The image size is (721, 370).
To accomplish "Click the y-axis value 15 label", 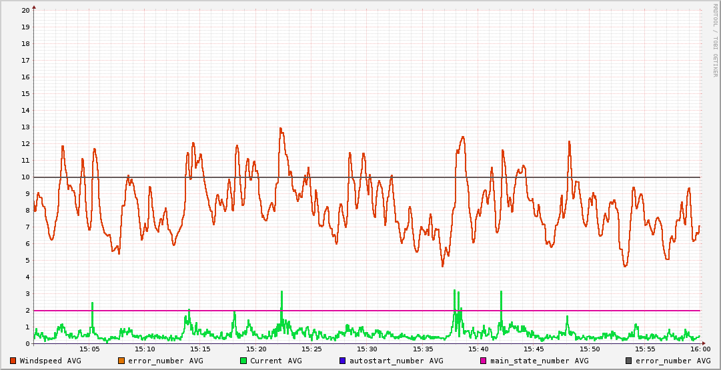I will (x=25, y=94).
